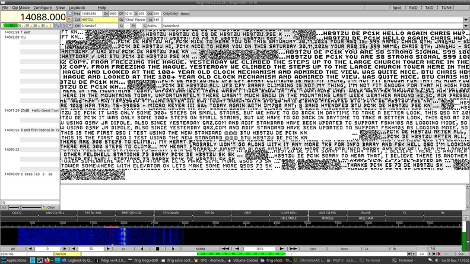
Task: Open Firefox from the taskbar
Action: click(47, 260)
